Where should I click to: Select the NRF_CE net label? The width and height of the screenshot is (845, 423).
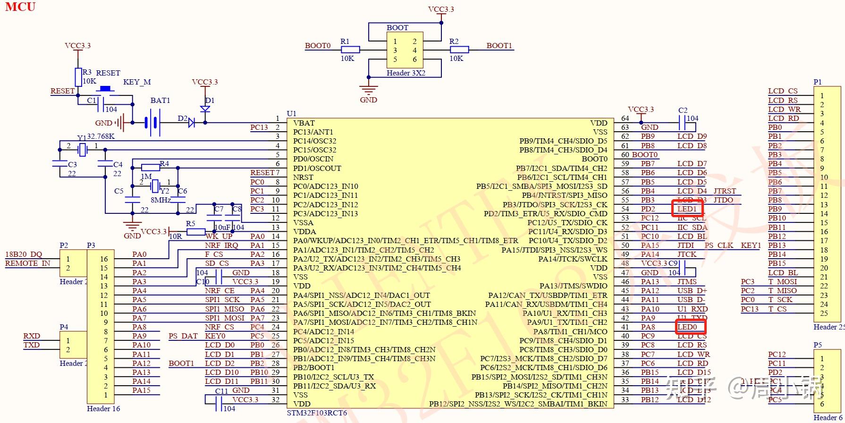(x=220, y=291)
